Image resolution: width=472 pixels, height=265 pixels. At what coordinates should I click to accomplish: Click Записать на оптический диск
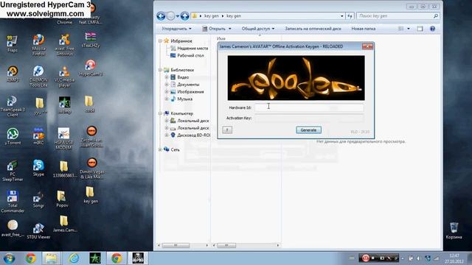click(x=313, y=29)
